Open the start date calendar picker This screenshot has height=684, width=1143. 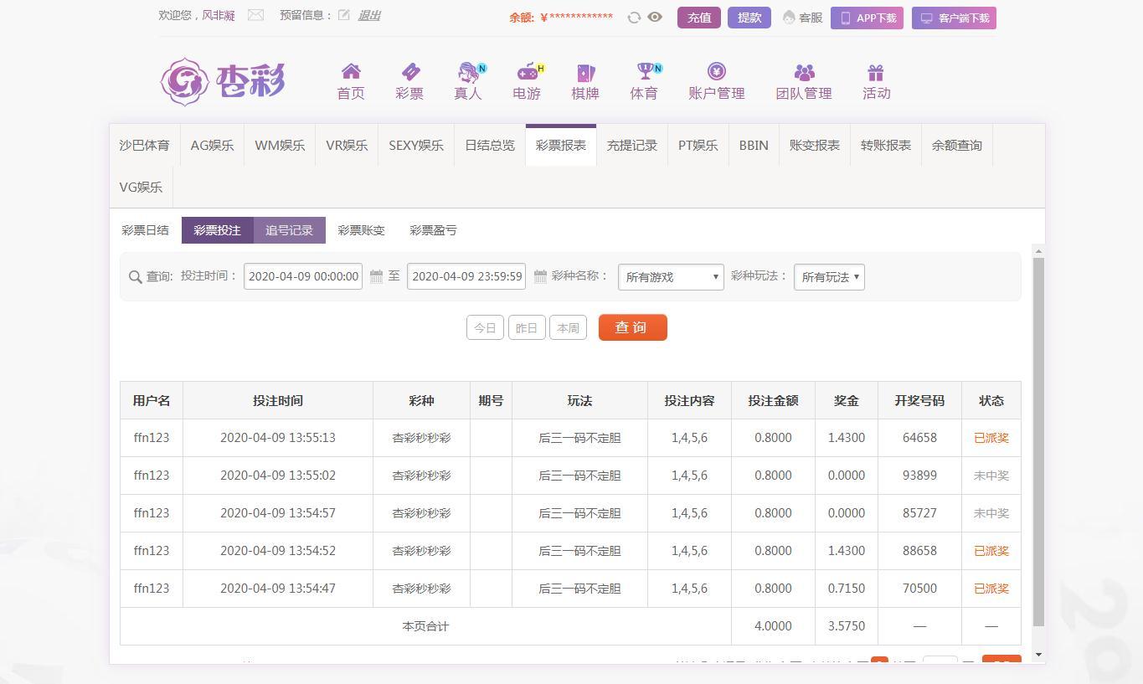click(377, 276)
